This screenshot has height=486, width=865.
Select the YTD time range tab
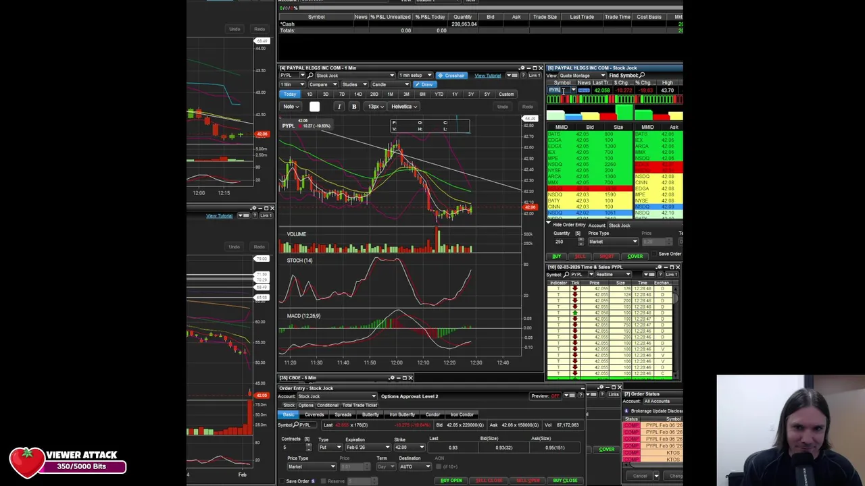[x=439, y=94]
